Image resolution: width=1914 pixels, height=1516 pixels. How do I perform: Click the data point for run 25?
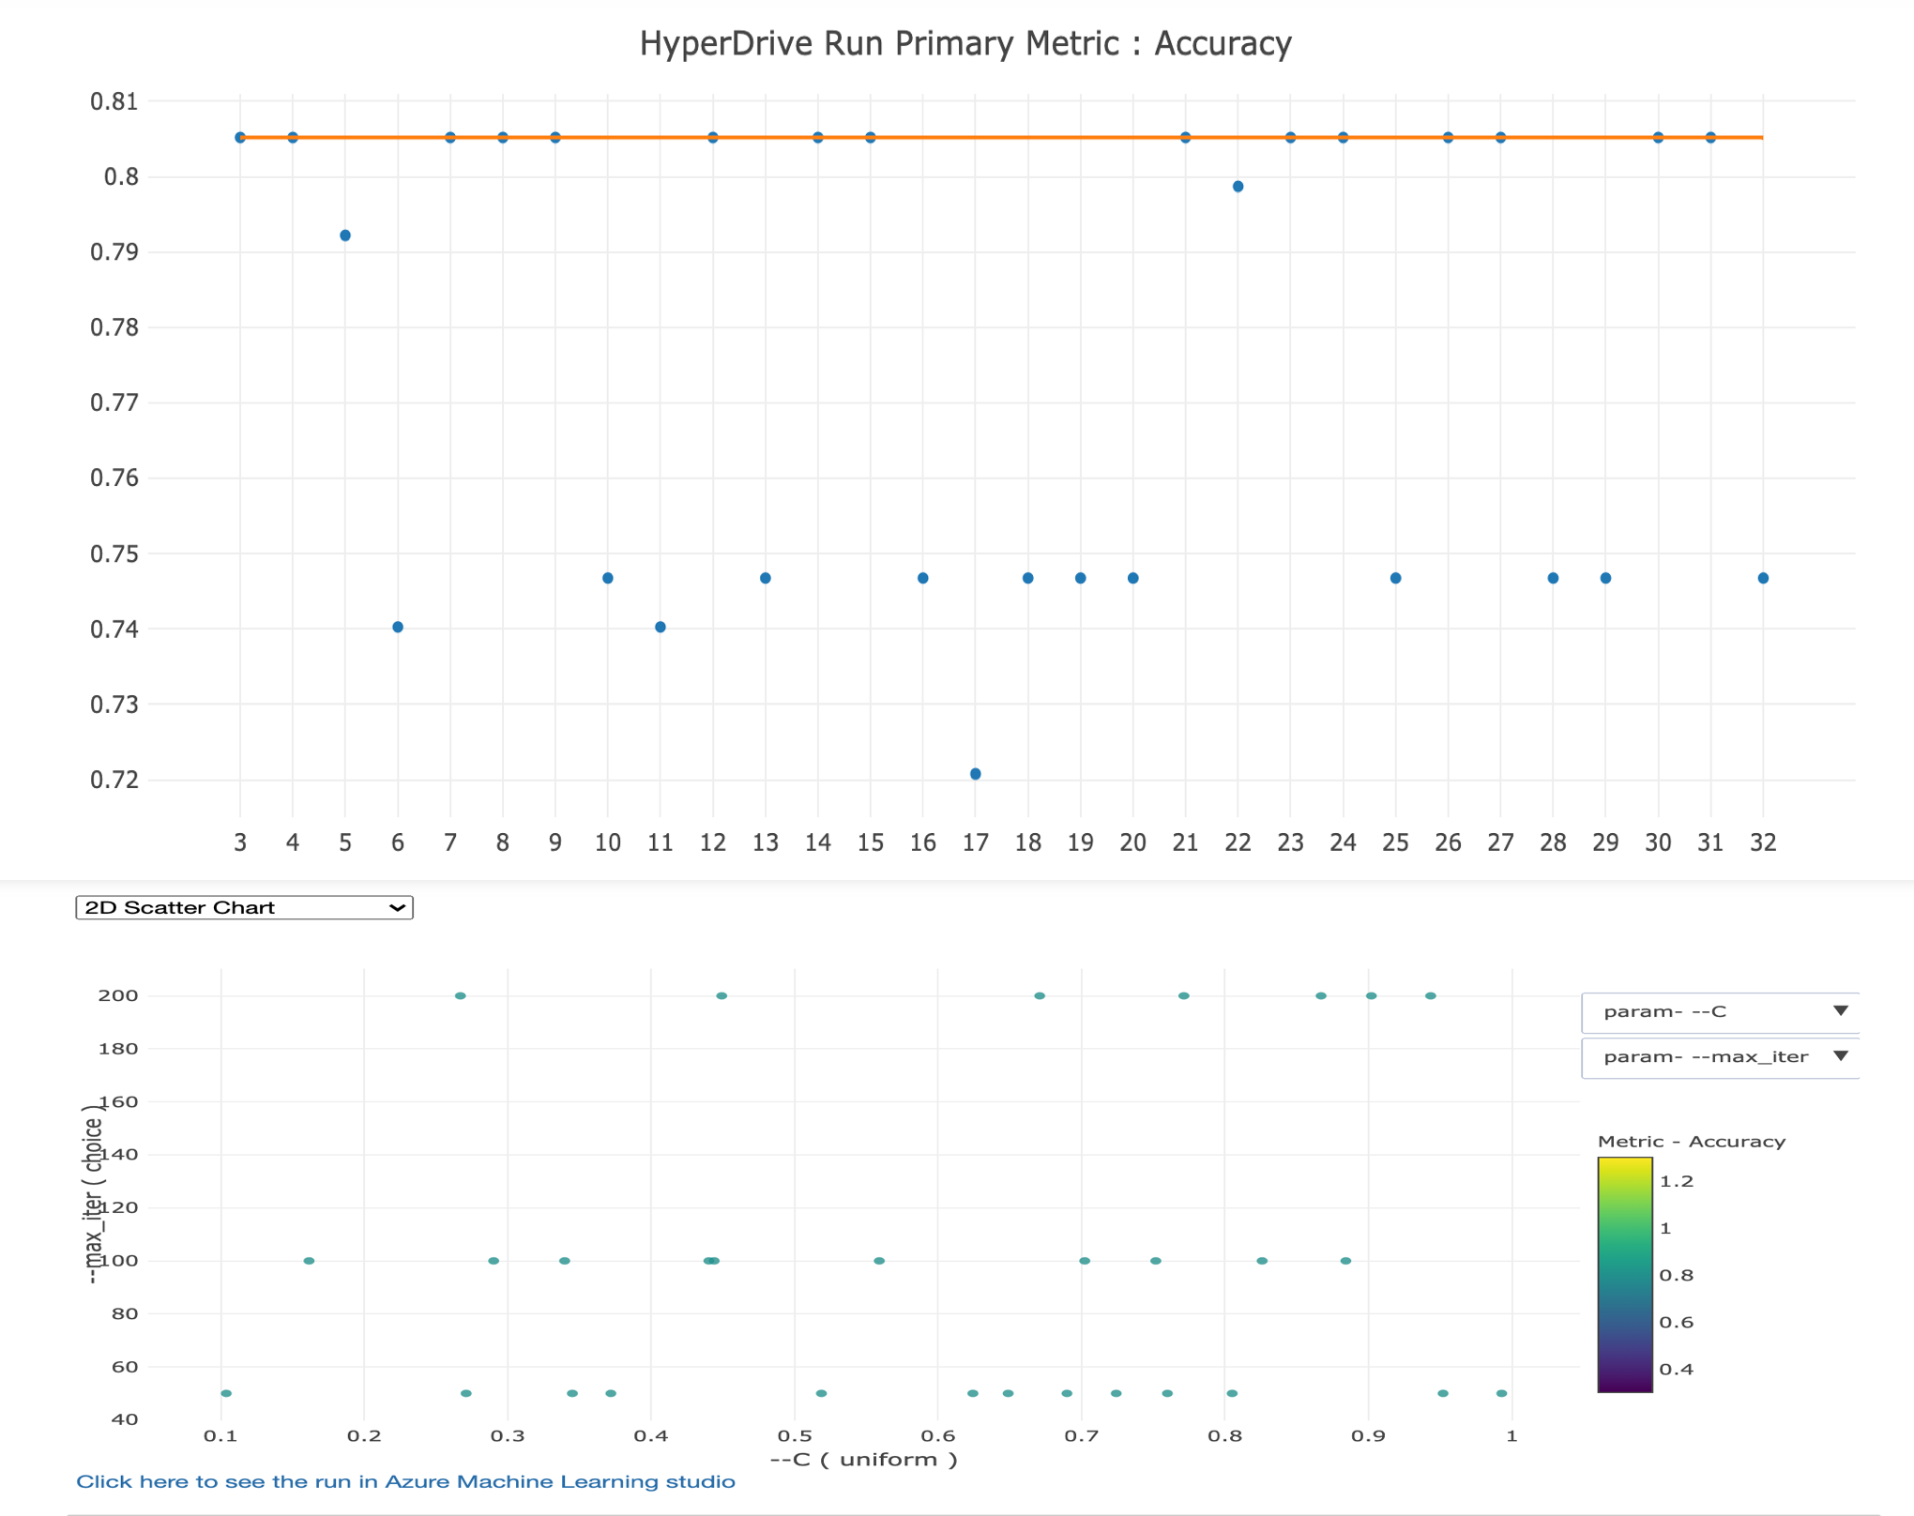pos(1396,578)
